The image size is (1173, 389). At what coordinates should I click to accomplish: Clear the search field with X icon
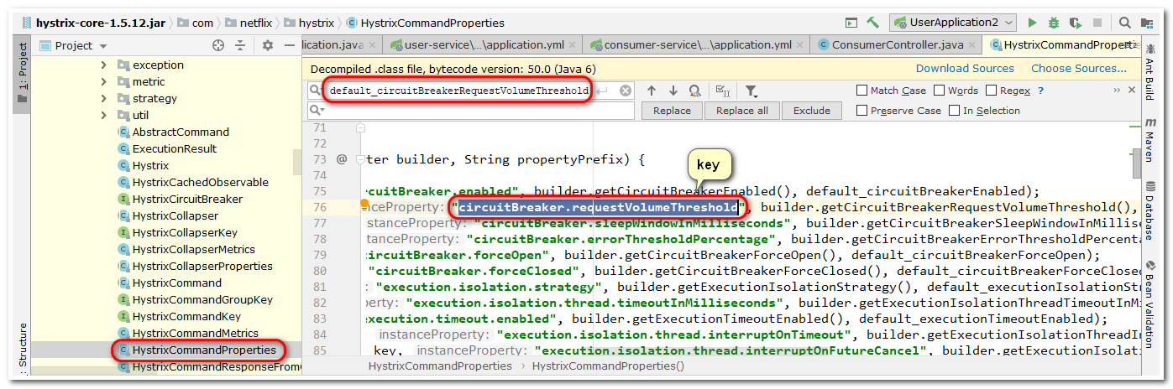pos(626,91)
